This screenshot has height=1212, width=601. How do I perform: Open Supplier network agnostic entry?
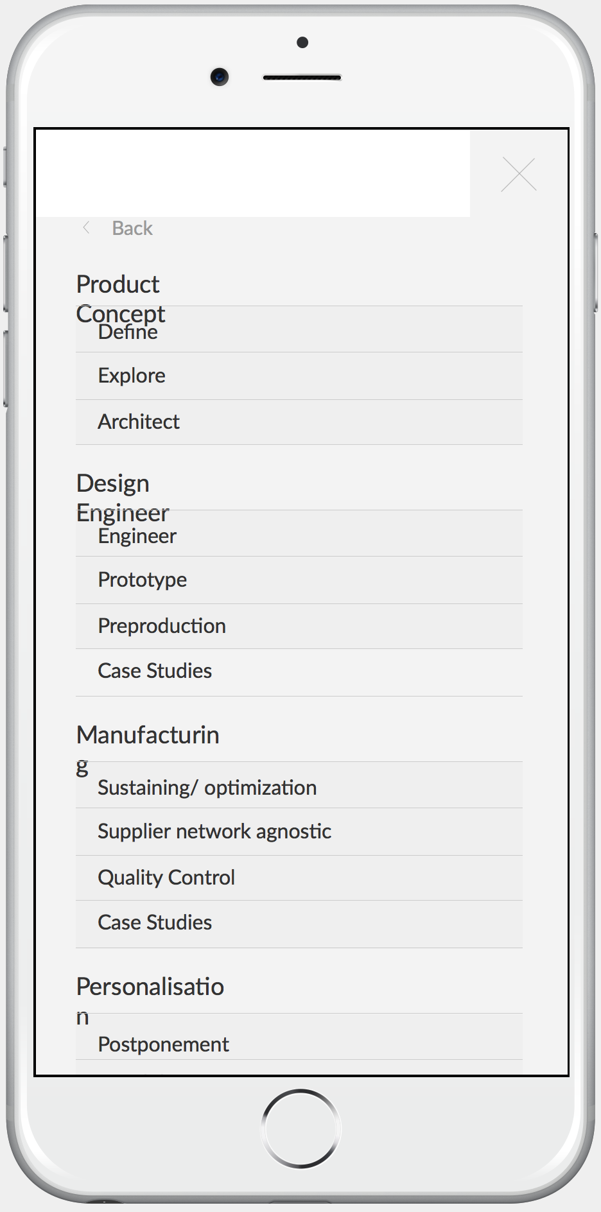coord(214,831)
